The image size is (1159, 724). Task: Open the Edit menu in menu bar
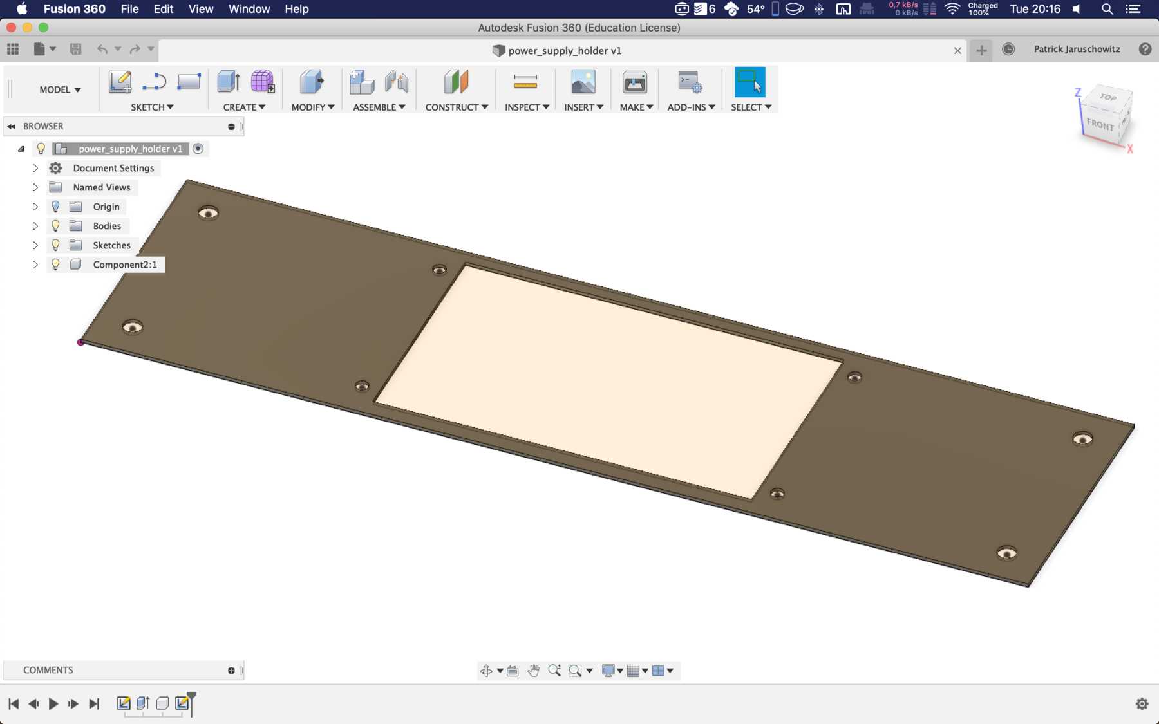(164, 9)
